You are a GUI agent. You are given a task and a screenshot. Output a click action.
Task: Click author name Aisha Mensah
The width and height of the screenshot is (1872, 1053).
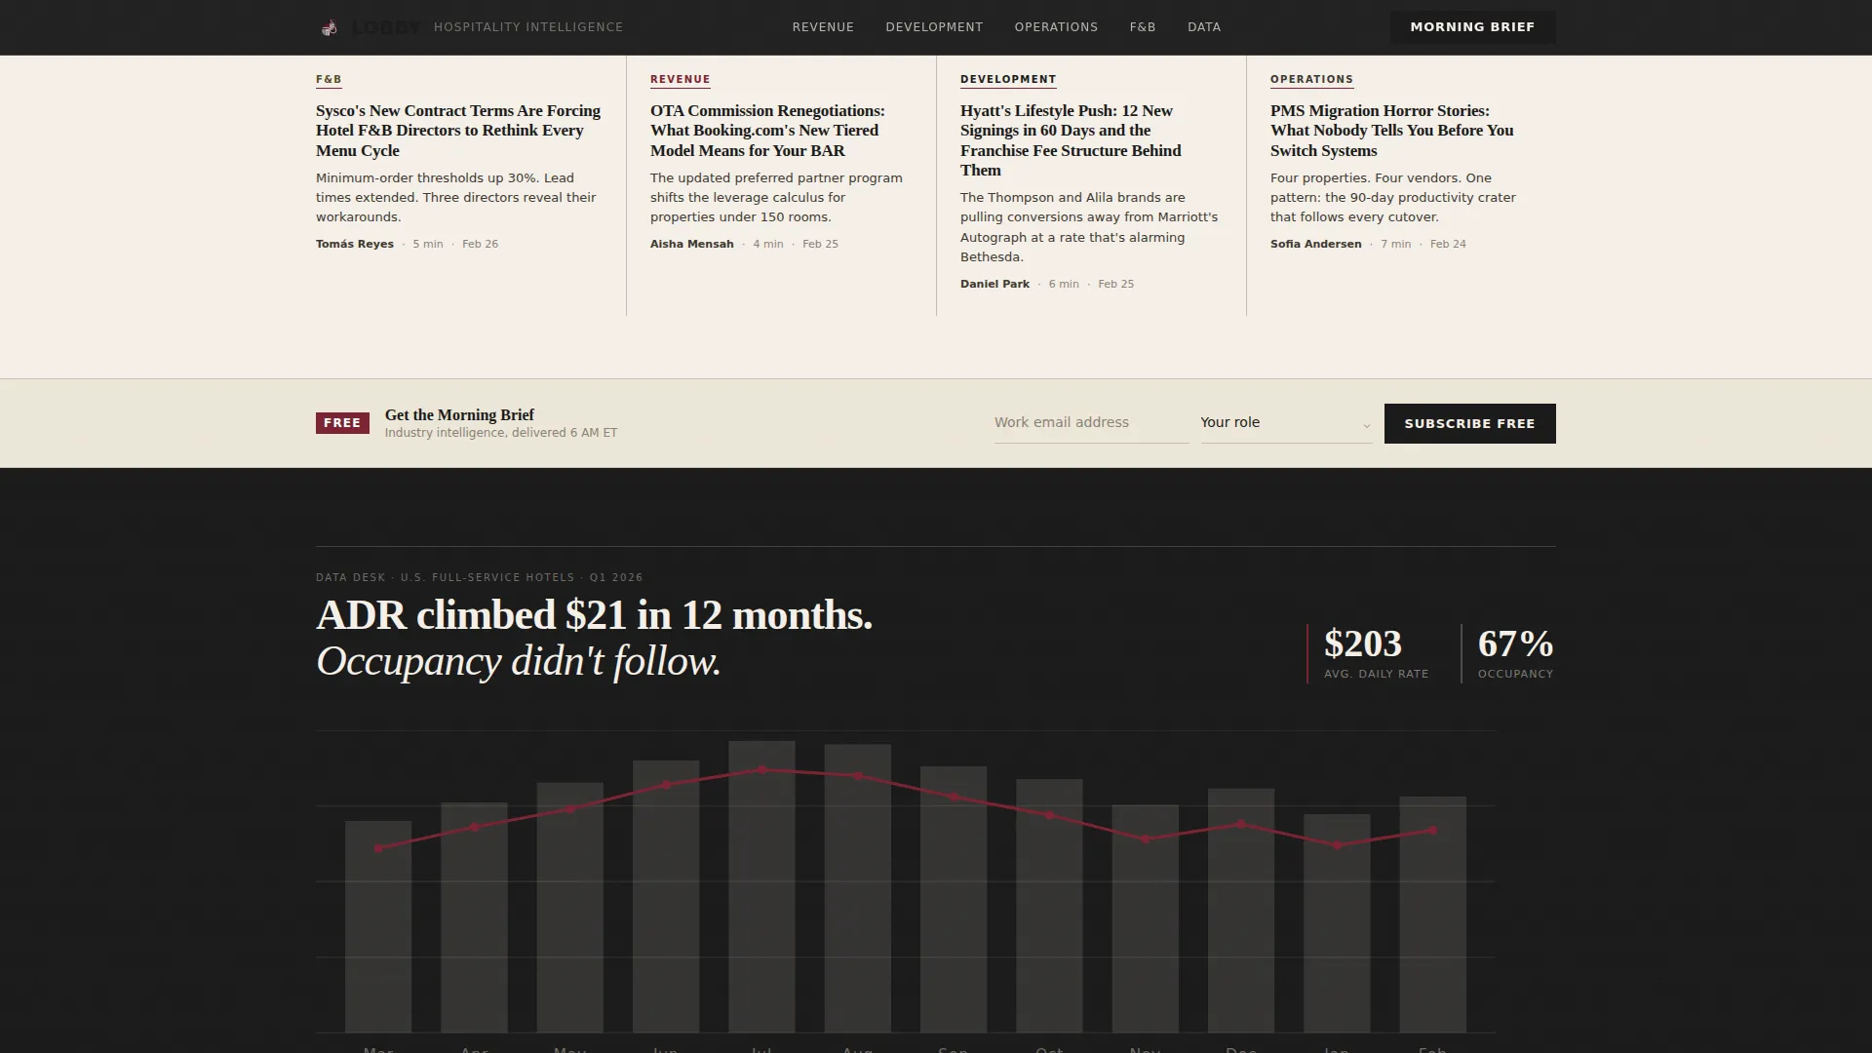click(x=692, y=245)
